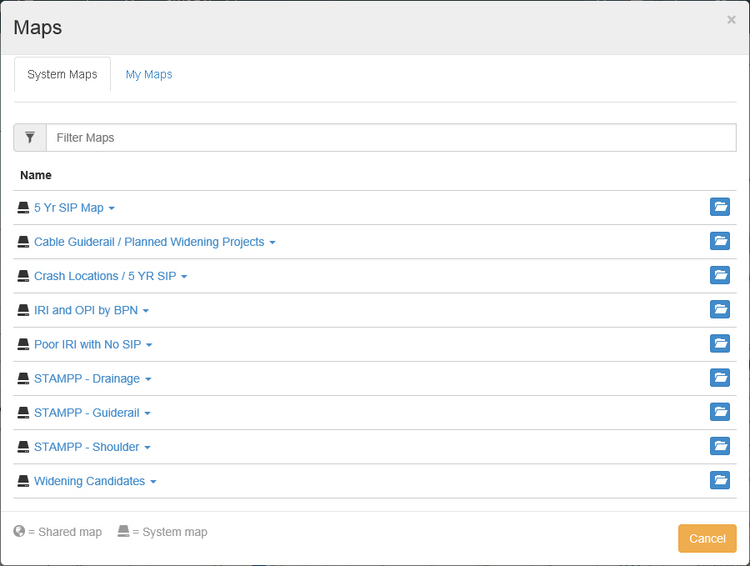Open the STAMPP - Shoulder dropdown menu
The image size is (750, 566).
[x=147, y=448]
